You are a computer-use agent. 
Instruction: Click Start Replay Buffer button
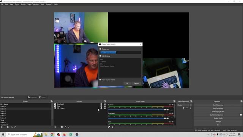218,112
